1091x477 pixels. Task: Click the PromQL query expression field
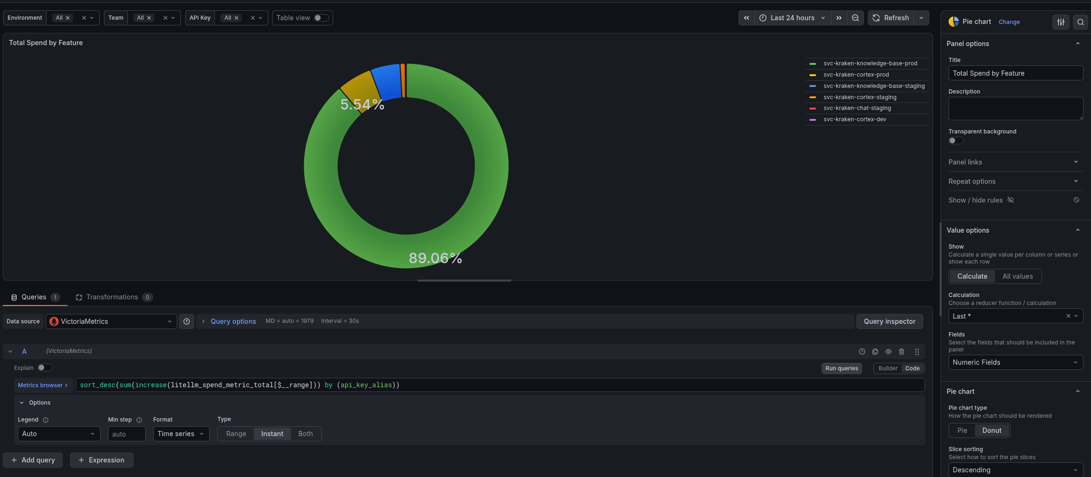click(500, 385)
